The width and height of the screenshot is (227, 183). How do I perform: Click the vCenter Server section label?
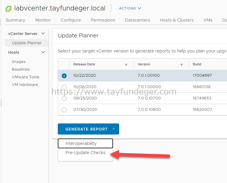click(23, 33)
